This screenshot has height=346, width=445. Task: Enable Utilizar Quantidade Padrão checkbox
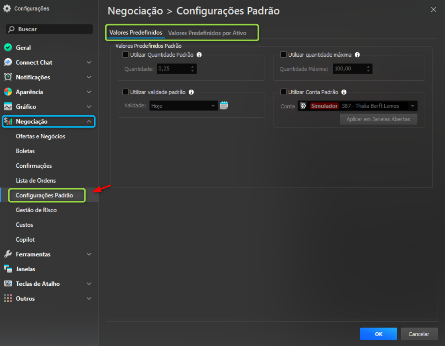(125, 55)
